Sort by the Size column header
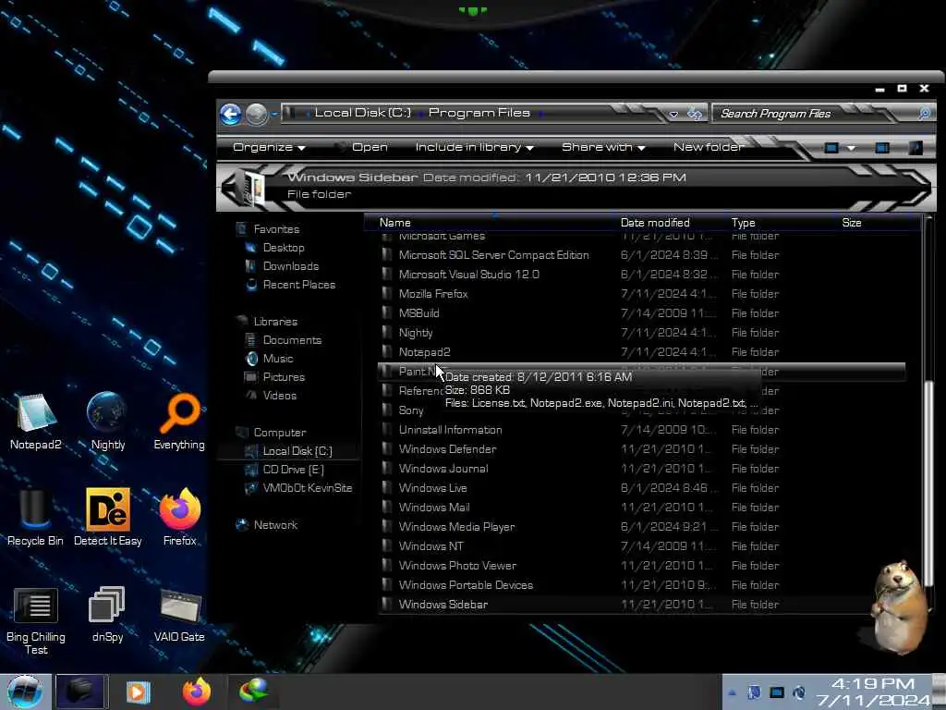 point(851,223)
